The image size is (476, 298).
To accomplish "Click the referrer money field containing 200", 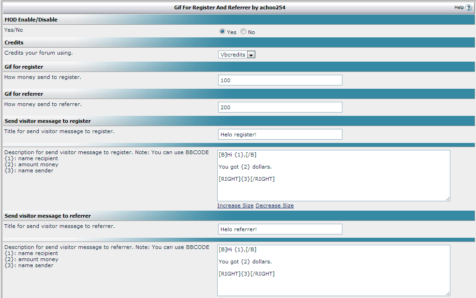I will 280,107.
